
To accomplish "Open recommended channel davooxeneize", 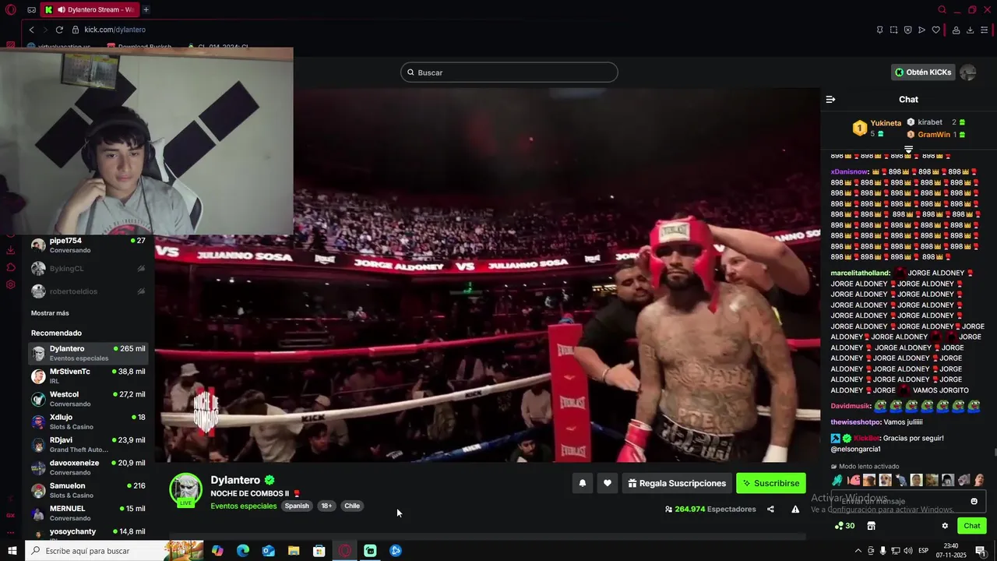I will click(x=88, y=467).
